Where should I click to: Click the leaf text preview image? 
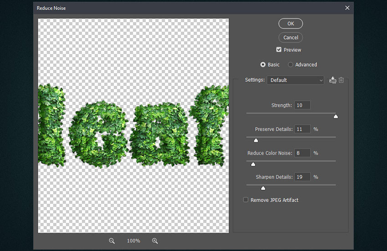[133, 126]
